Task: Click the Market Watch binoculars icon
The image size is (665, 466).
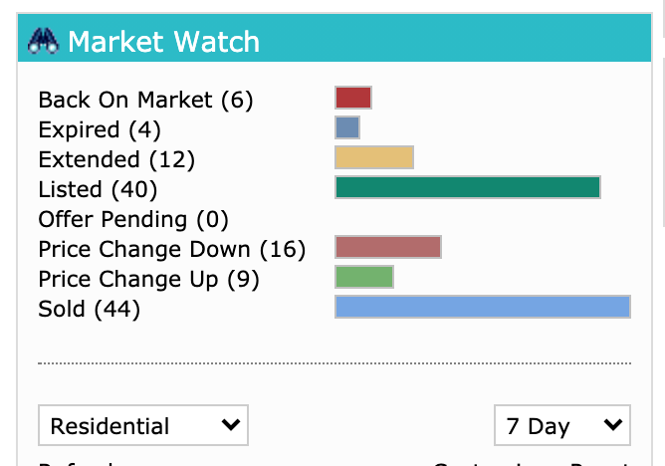Action: 43,41
